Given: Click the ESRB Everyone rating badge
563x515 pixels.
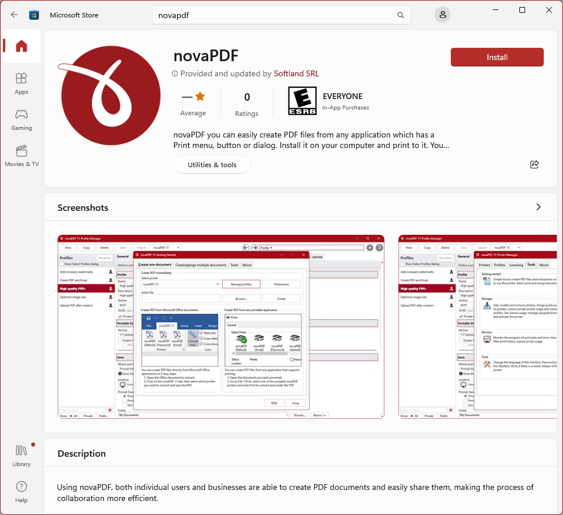Looking at the screenshot, I should point(302,101).
